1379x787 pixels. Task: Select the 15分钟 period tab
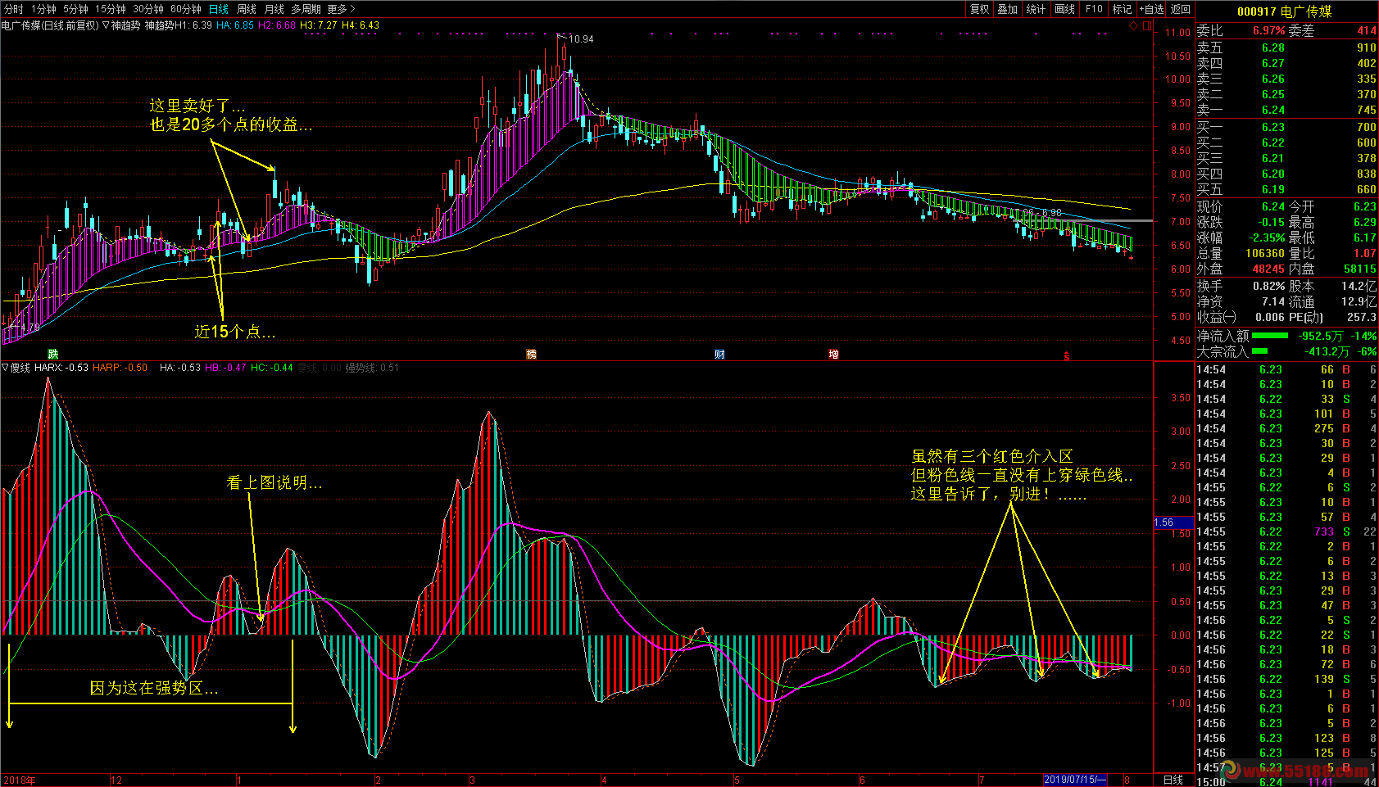(x=111, y=9)
